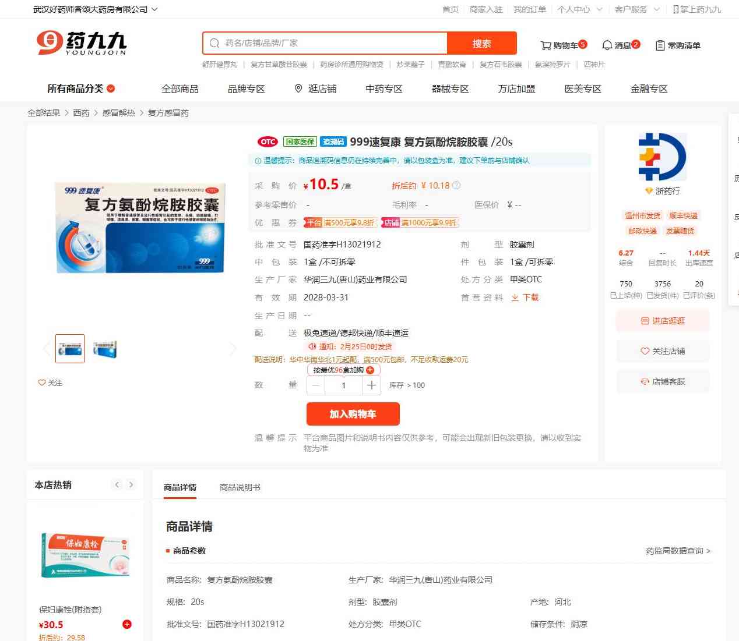
Task: Toggle 关注店铺 to follow the store
Action: pyautogui.click(x=663, y=351)
